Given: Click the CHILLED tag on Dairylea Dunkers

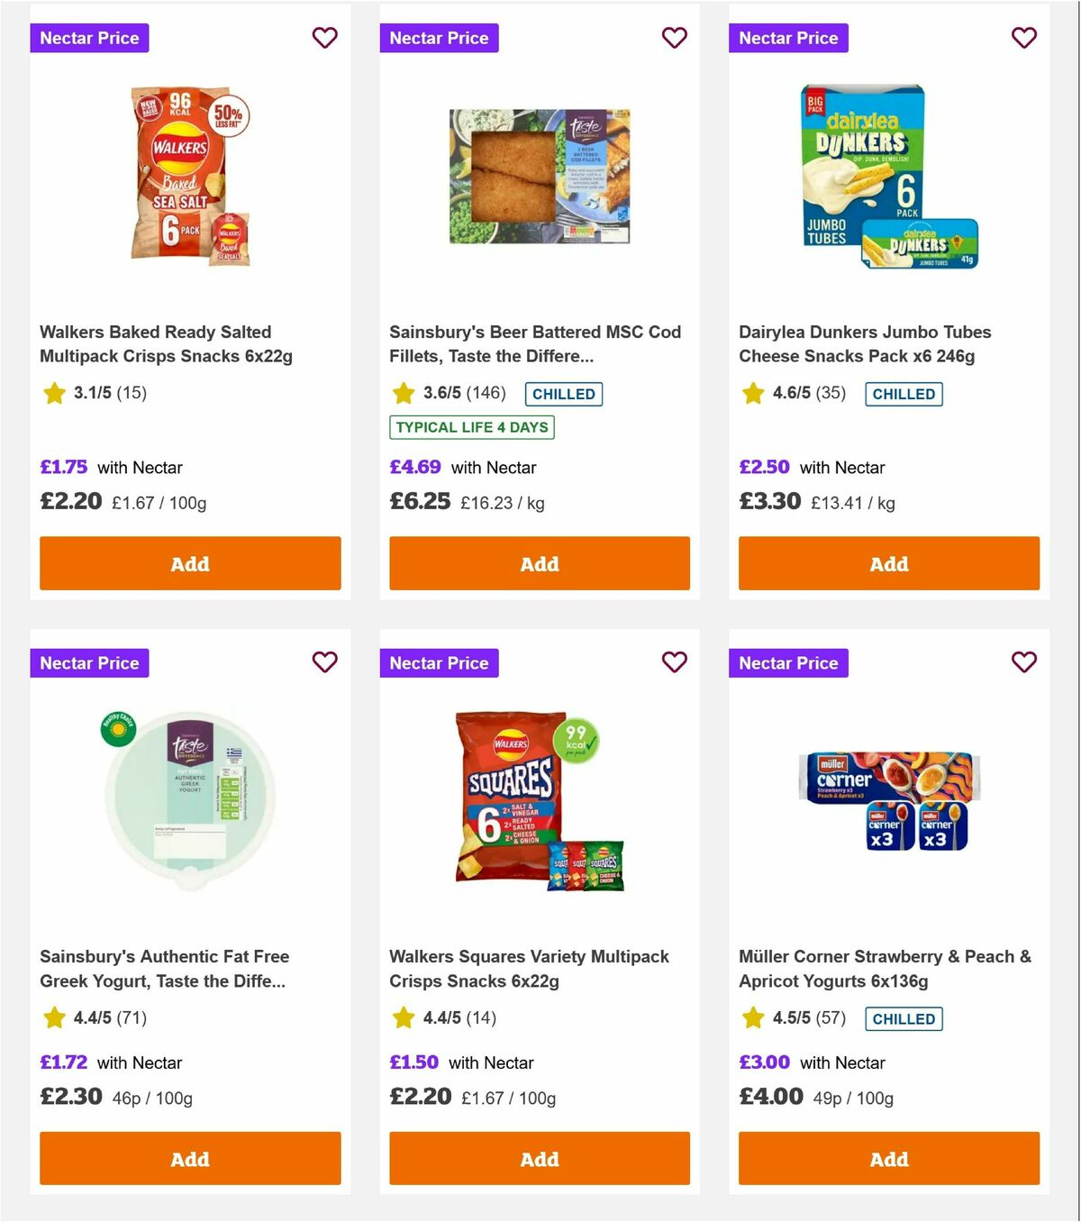Looking at the screenshot, I should [x=904, y=394].
